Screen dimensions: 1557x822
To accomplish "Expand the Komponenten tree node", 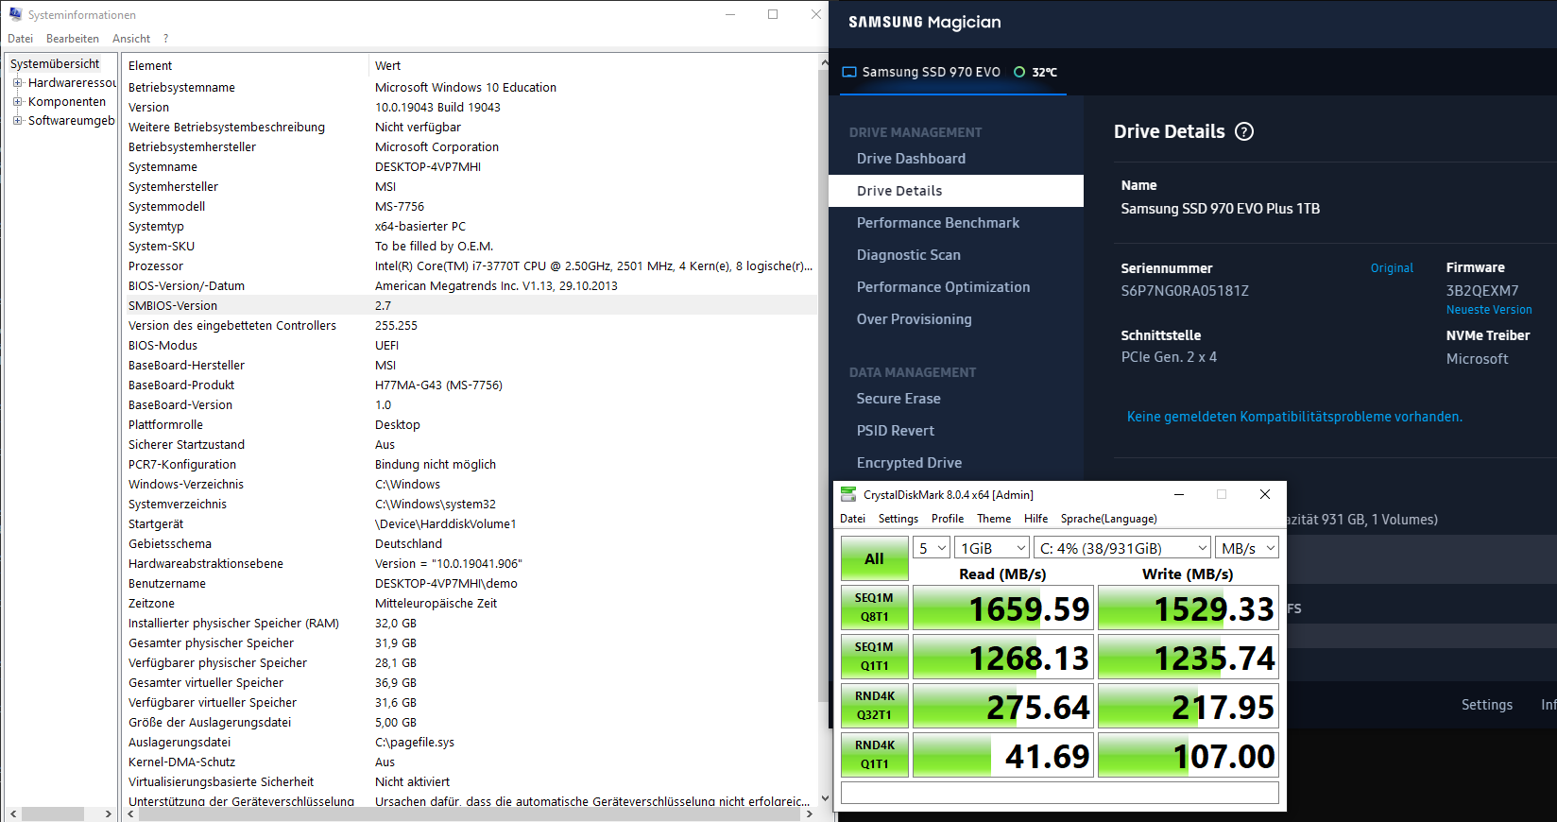I will pyautogui.click(x=17, y=101).
